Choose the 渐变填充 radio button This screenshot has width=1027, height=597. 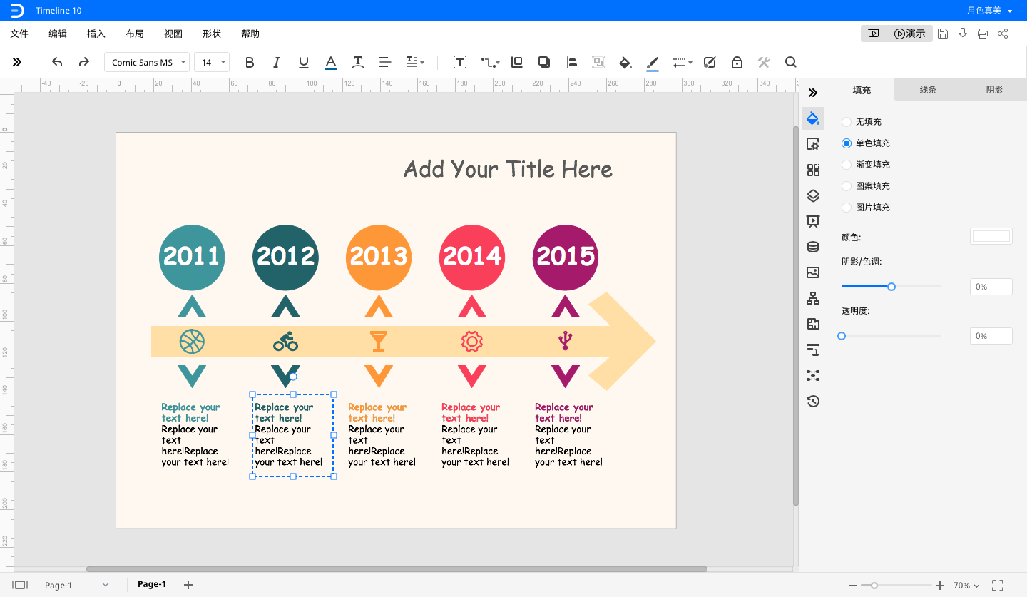click(847, 165)
